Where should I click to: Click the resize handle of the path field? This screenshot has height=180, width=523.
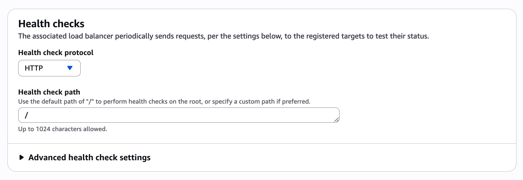tap(337, 120)
